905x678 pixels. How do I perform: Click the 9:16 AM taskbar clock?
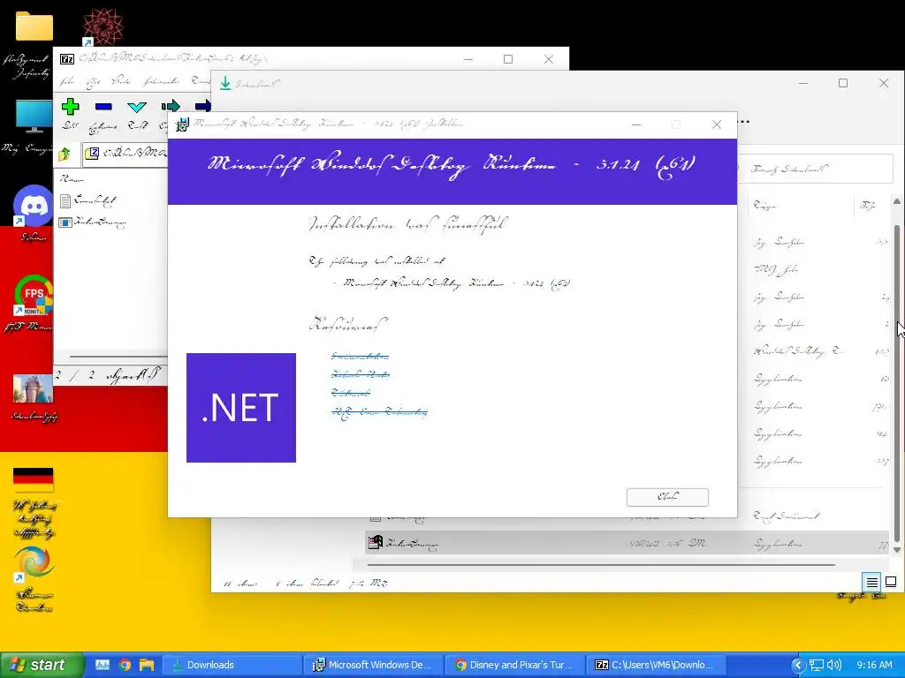pyautogui.click(x=874, y=665)
